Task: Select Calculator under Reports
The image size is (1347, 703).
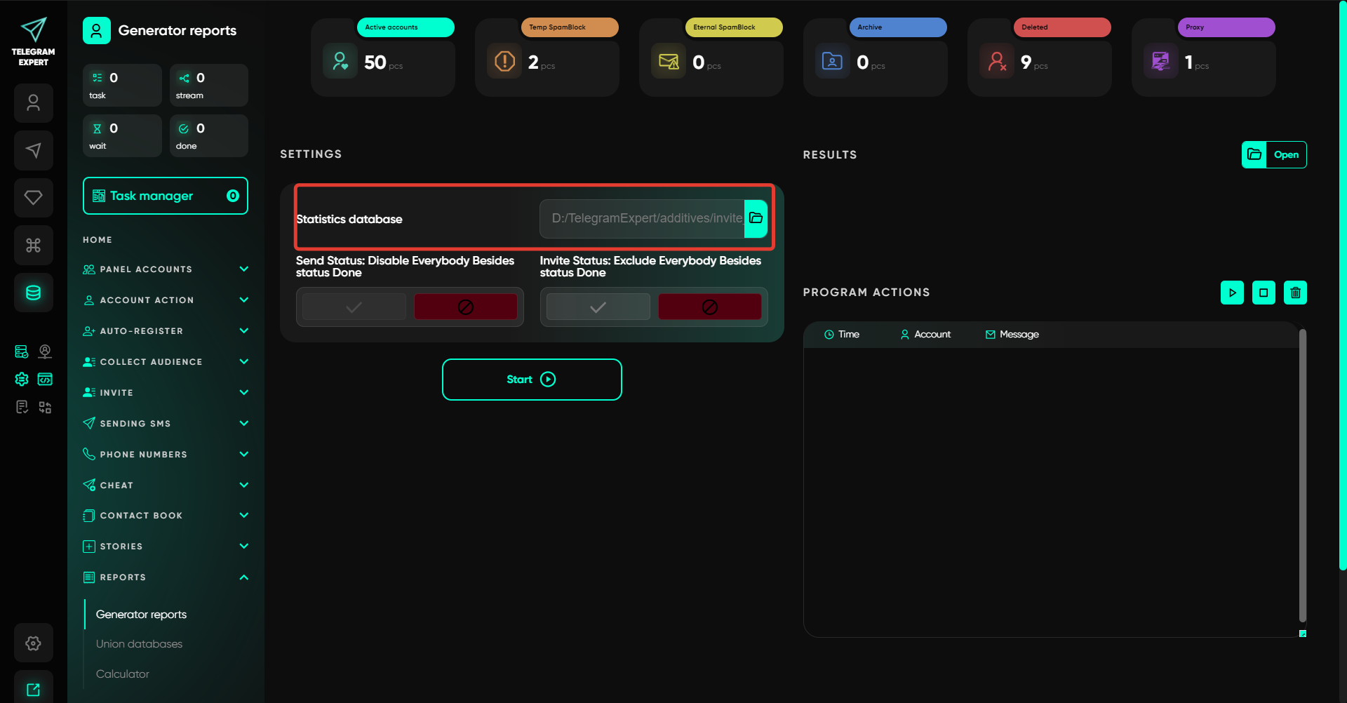Action: pyautogui.click(x=123, y=674)
